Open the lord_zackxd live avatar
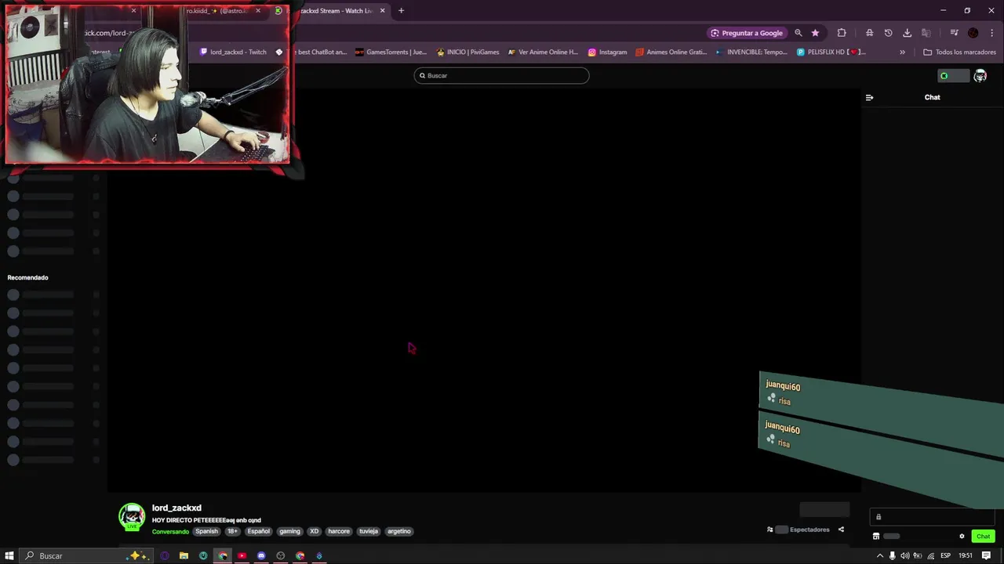1004x564 pixels. click(132, 517)
